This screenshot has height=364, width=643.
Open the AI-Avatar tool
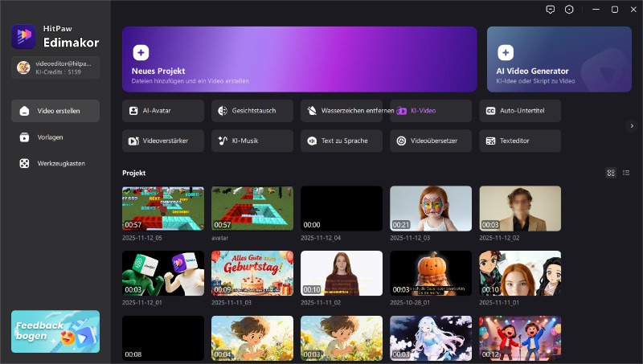(163, 111)
